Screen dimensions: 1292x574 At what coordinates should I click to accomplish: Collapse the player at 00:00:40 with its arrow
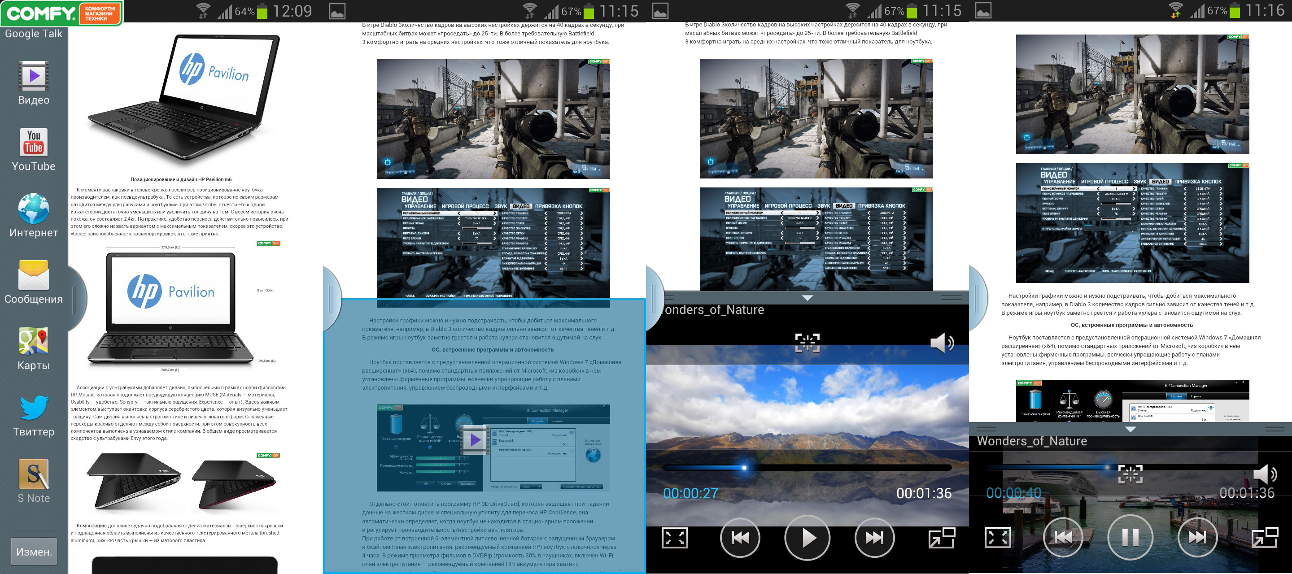[x=1130, y=429]
